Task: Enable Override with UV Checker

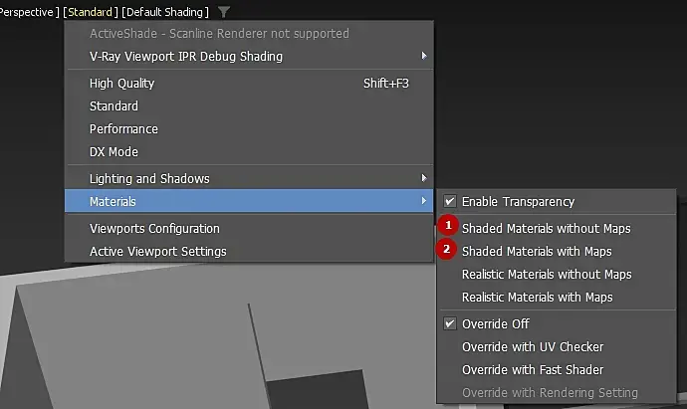Action: (x=533, y=347)
